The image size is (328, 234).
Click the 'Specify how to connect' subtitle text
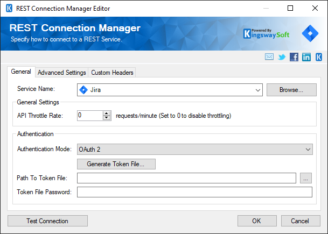66,39
